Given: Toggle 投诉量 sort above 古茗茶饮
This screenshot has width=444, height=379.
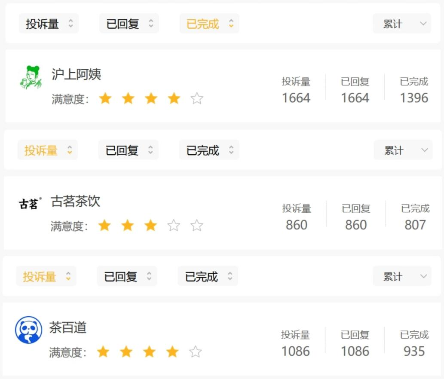Looking at the screenshot, I should [x=48, y=150].
